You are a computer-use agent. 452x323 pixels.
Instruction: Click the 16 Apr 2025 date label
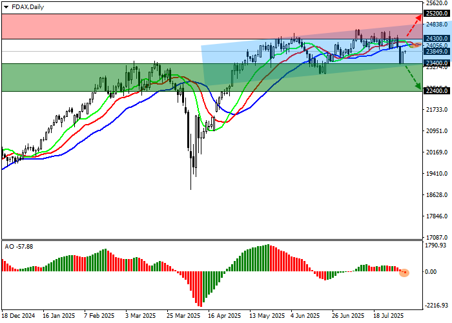click(224, 315)
